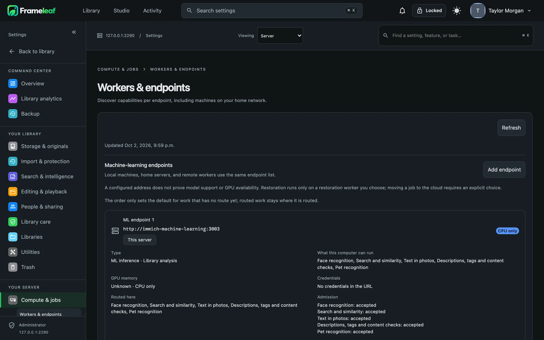Viewport: 544px width, 340px height.
Task: Click the Locked padlock button
Action: (429, 11)
